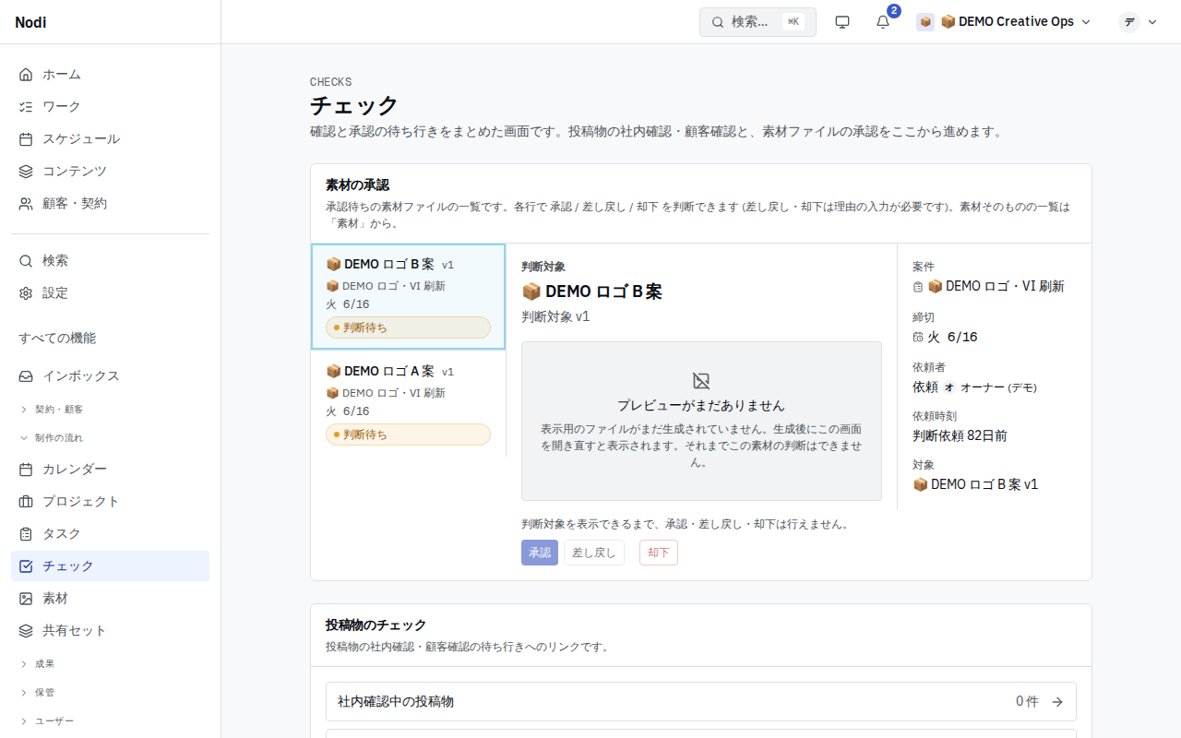Viewport: 1181px width, 738px height.
Task: Click the 却下 reject button
Action: tap(659, 553)
